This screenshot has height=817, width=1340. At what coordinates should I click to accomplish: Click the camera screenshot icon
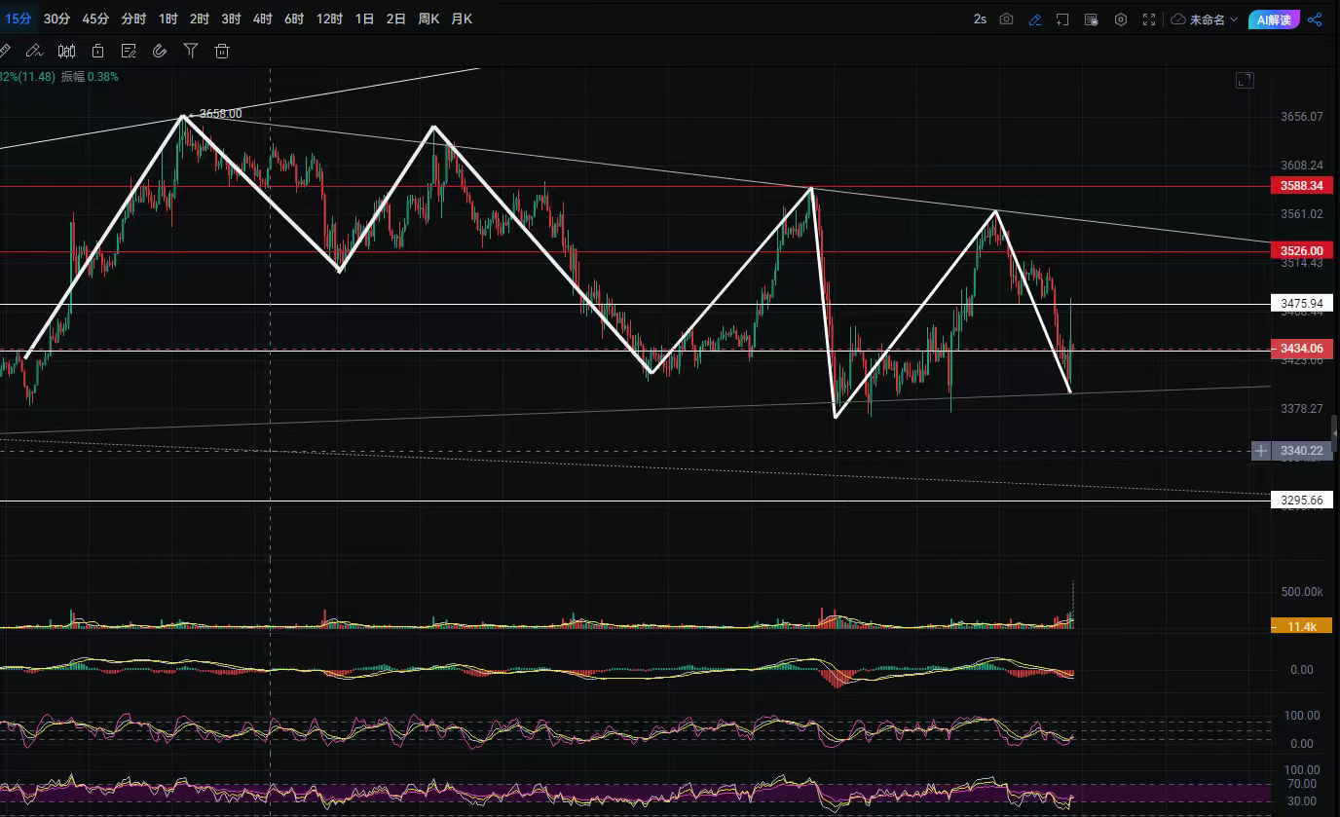coord(1006,19)
